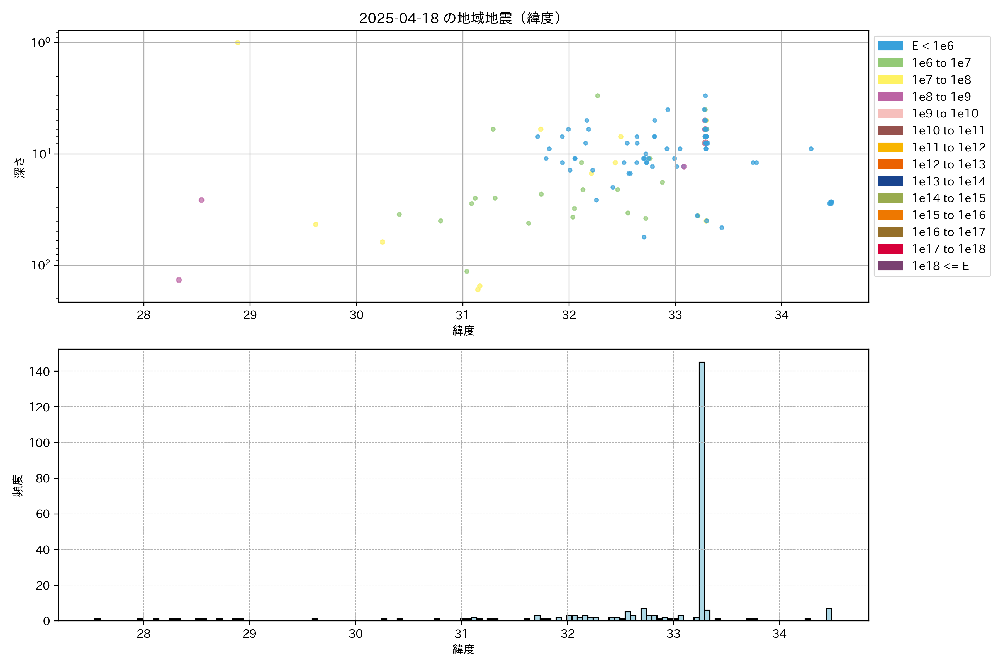Select the brown 1e10 to 1e11 swatch
The image size is (1003, 668).
pos(890,130)
